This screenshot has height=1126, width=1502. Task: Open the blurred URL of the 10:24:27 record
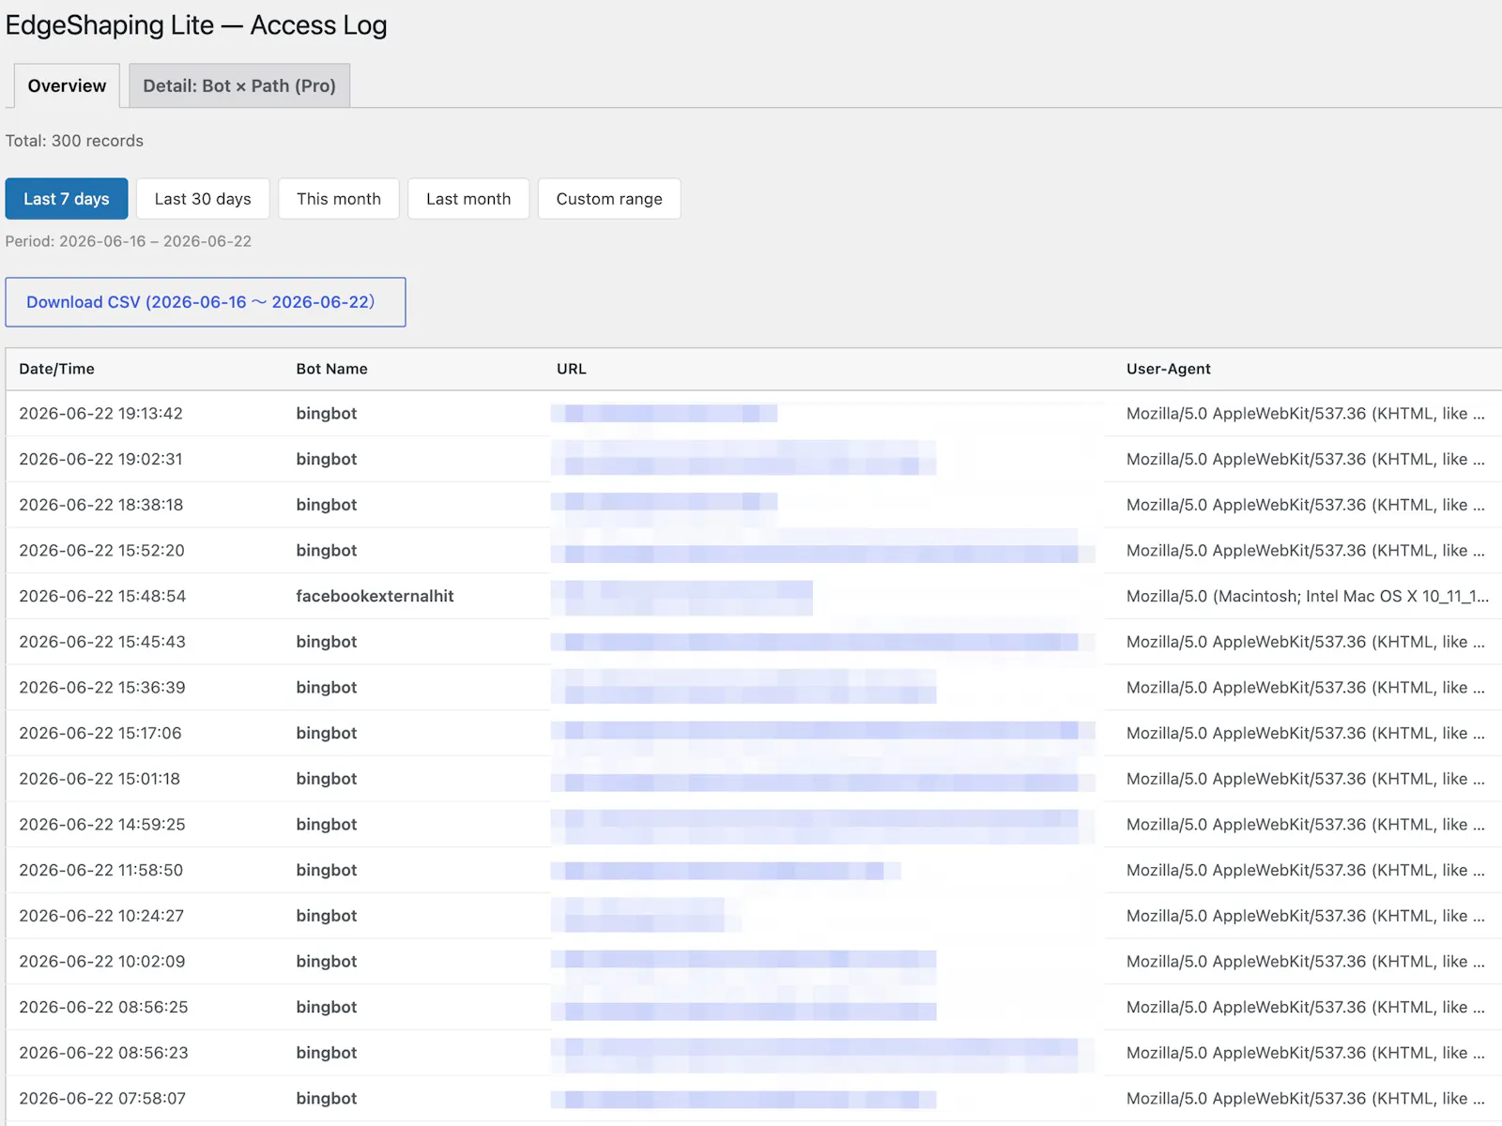click(x=646, y=916)
